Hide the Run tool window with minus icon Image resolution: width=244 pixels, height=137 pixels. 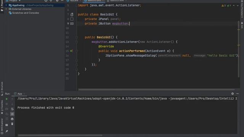(238, 94)
